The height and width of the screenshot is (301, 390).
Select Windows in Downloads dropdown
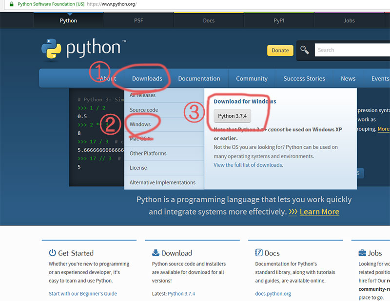(164, 124)
